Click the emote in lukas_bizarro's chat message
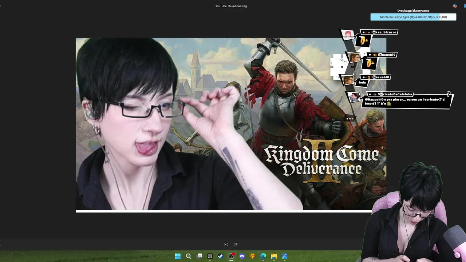466x262 pixels. [363, 41]
